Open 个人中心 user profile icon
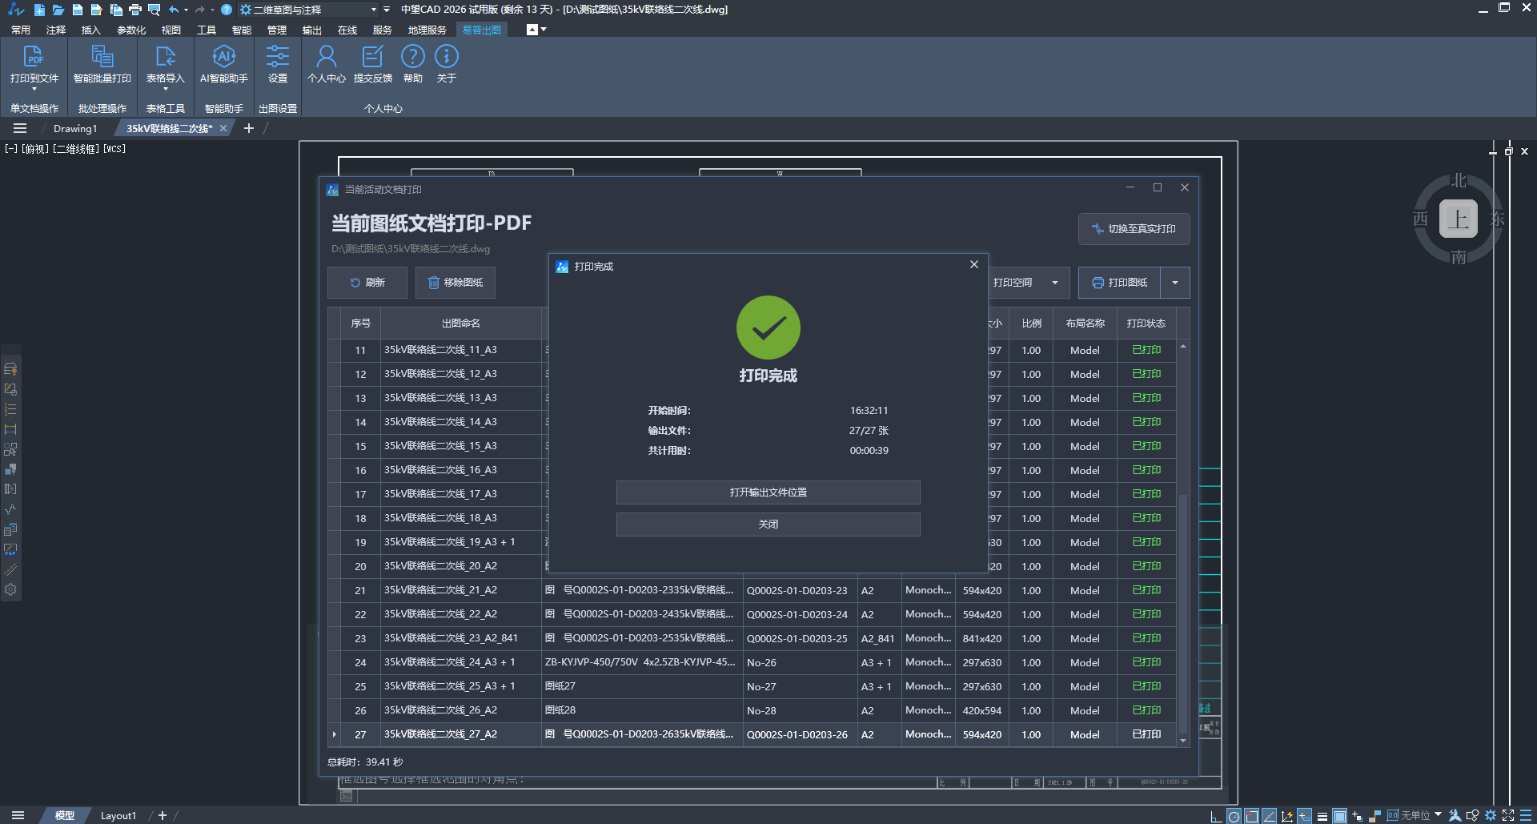The width and height of the screenshot is (1537, 824). [326, 58]
